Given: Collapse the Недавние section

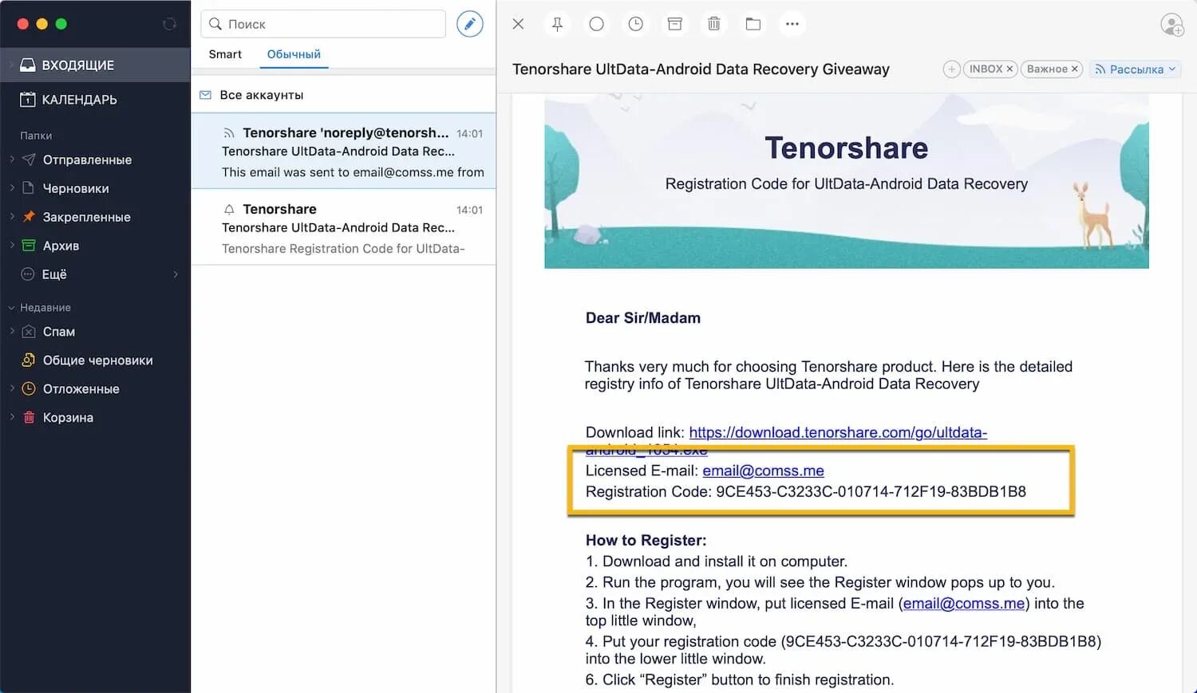Looking at the screenshot, I should pyautogui.click(x=12, y=308).
